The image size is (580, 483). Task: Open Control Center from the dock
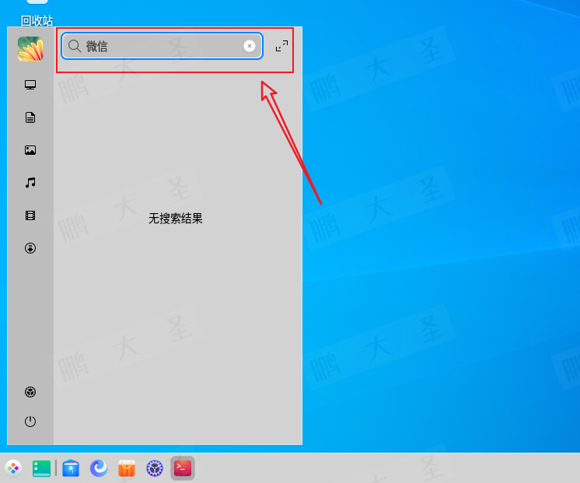[155, 468]
